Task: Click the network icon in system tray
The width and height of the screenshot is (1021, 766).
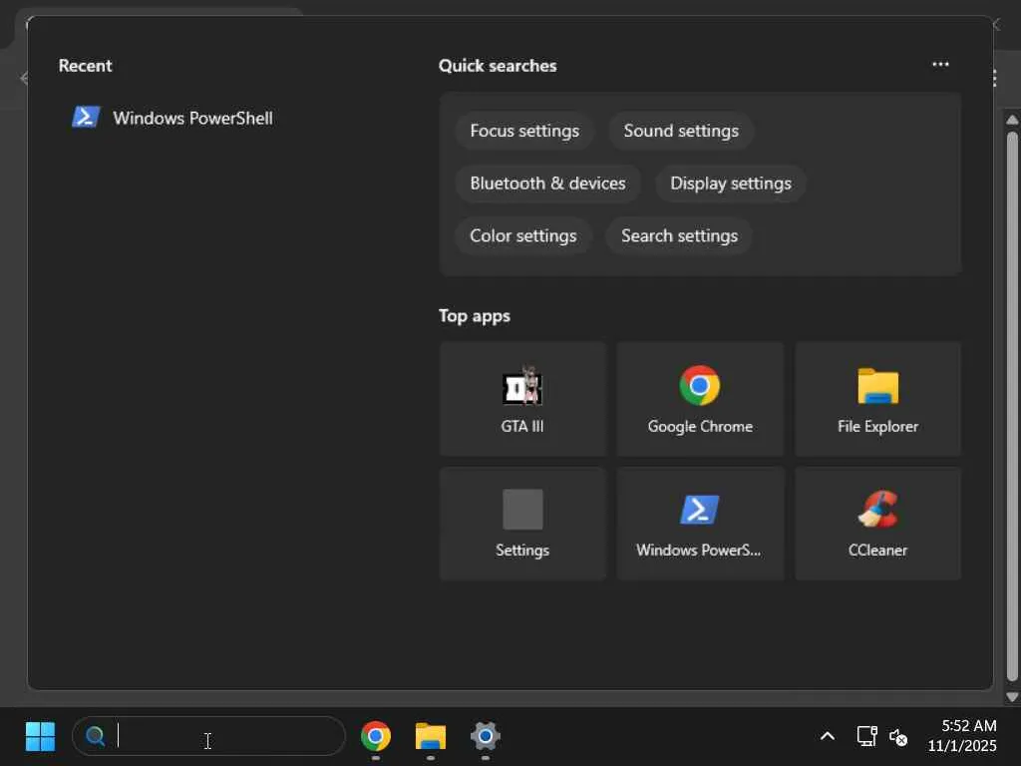Action: click(x=866, y=737)
